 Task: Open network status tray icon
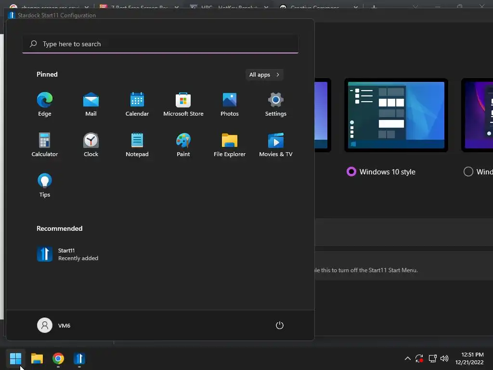pos(433,358)
